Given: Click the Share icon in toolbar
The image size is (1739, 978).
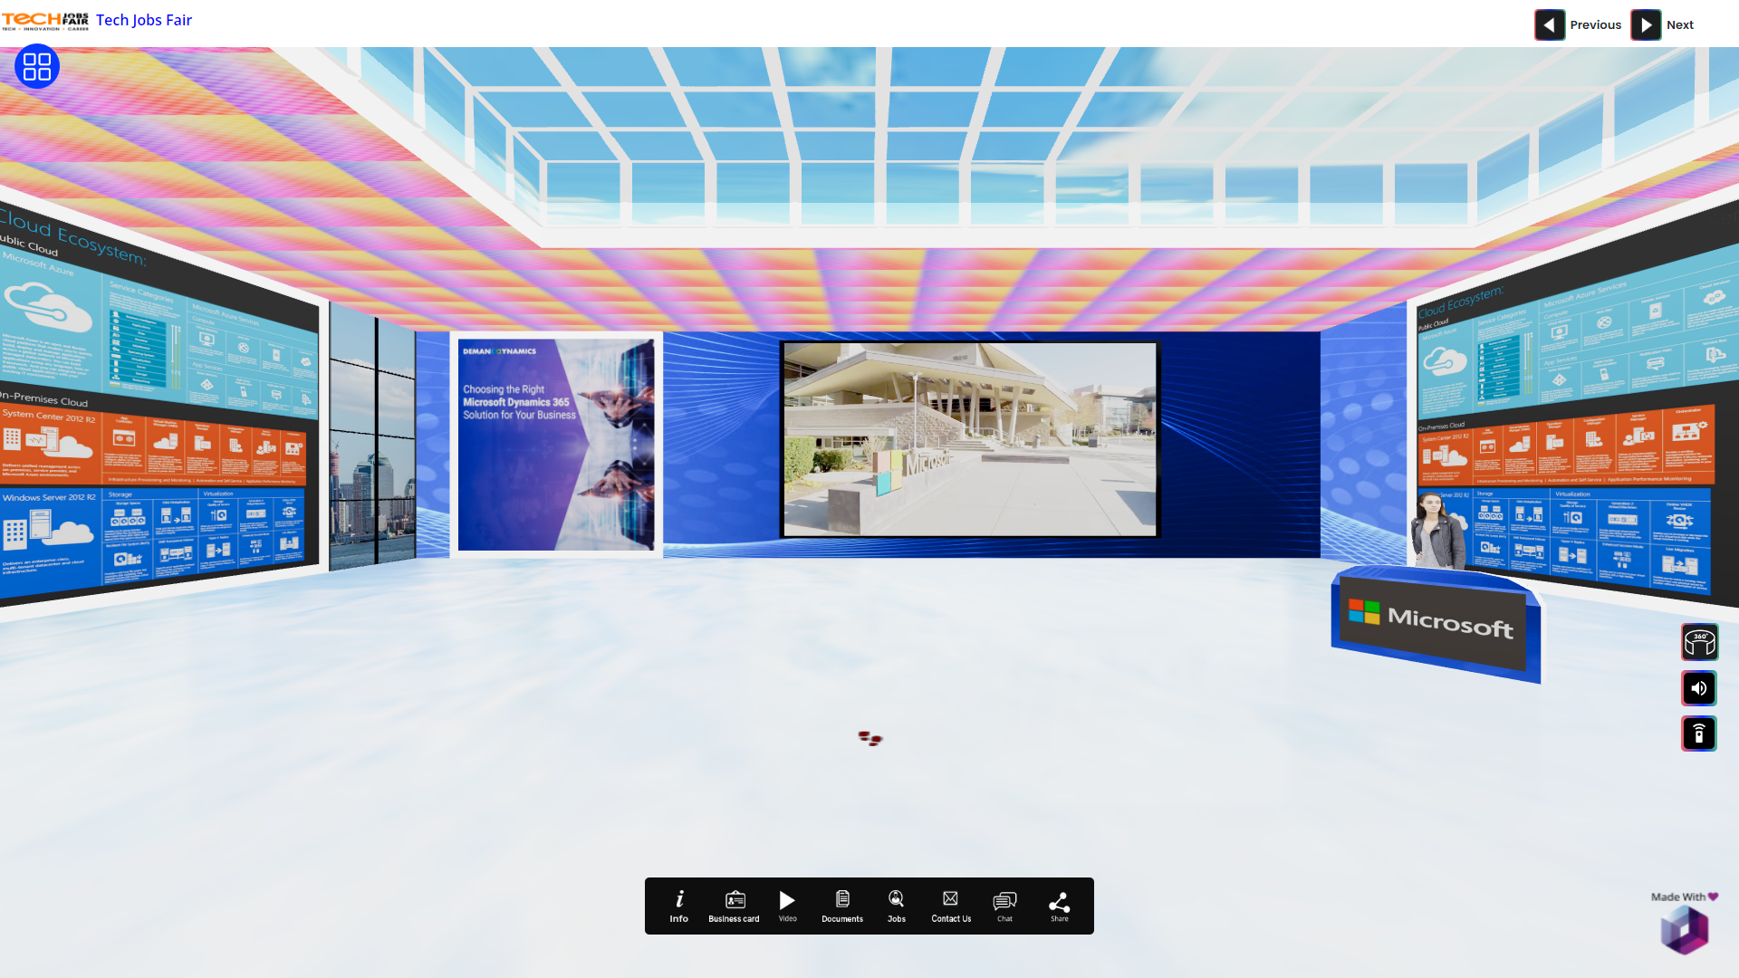Looking at the screenshot, I should tap(1060, 902).
